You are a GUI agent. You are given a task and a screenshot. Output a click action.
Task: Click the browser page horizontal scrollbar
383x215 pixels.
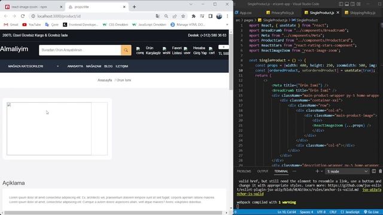pos(113,213)
